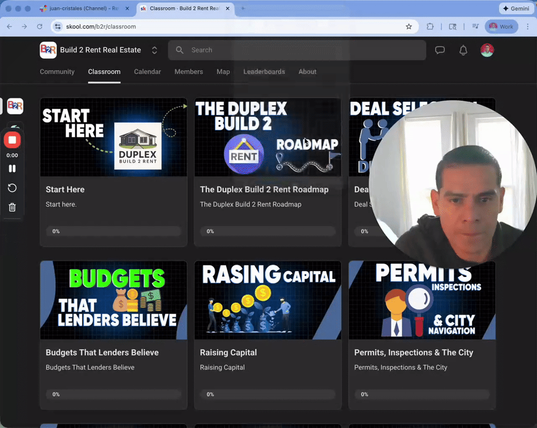Expand the Build 2 Rent group switcher
This screenshot has height=428, width=537.
pos(155,50)
